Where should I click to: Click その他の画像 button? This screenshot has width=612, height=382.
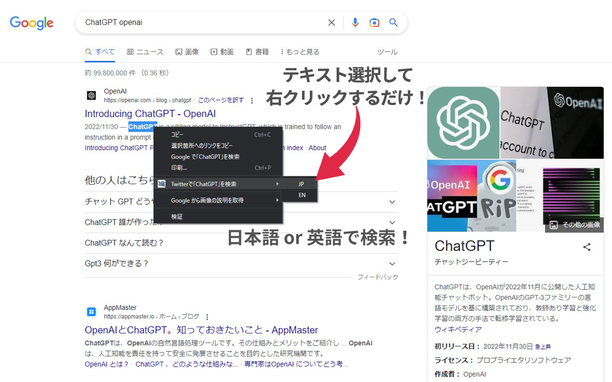click(x=575, y=224)
